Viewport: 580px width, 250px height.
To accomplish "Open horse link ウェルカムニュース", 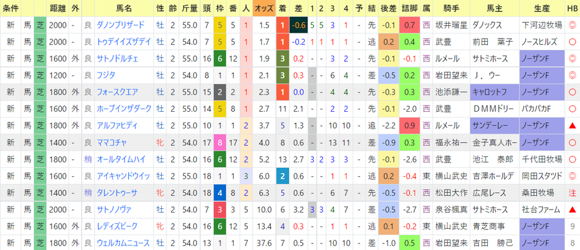I will tap(123, 243).
